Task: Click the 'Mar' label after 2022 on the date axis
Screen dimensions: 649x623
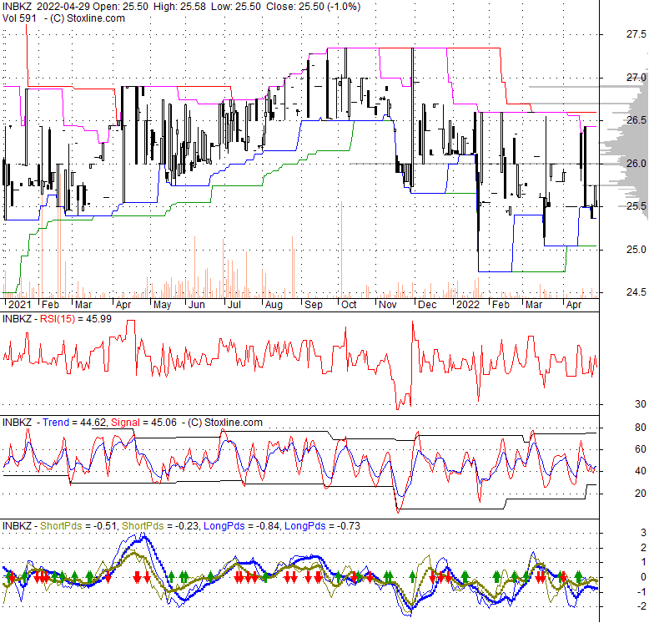Action: point(534,305)
